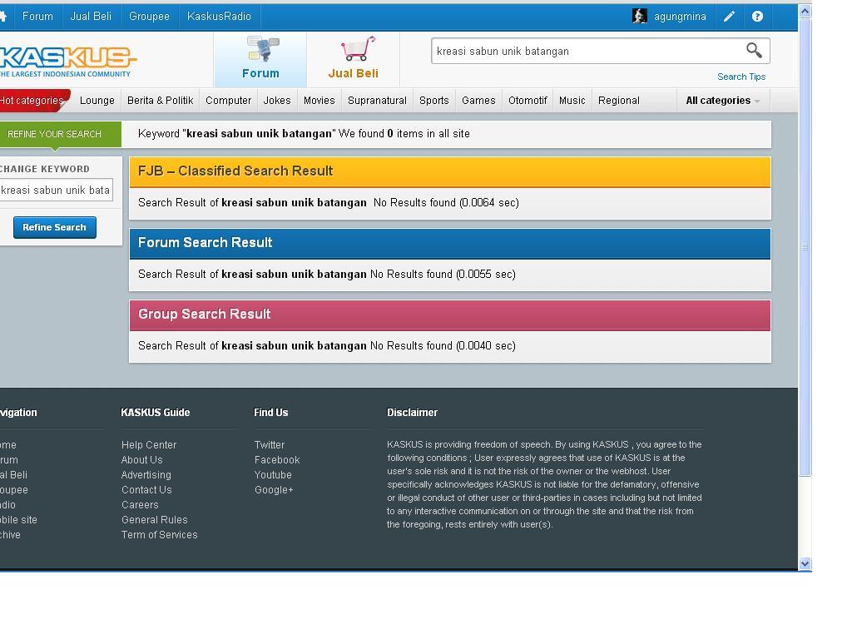Open the help question mark icon
Image resolution: width=852 pixels, height=639 pixels.
(x=757, y=17)
